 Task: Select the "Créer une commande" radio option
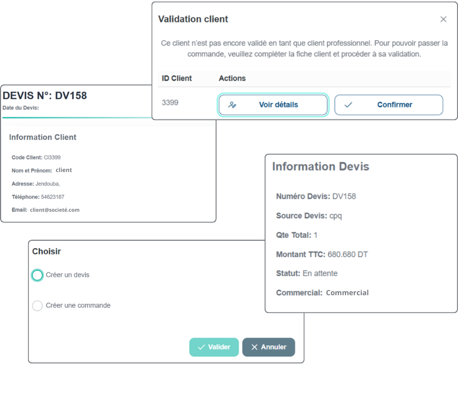(37, 306)
